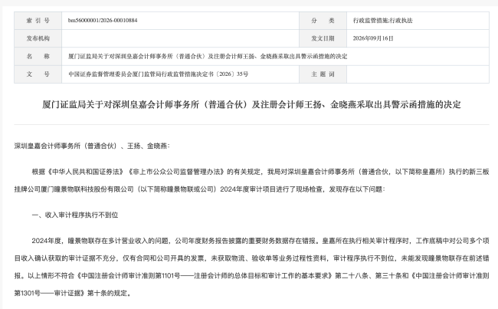Viewport: 498px width, 309px height.
Task: Click the date 2026年09月16日
Action: coord(373,38)
